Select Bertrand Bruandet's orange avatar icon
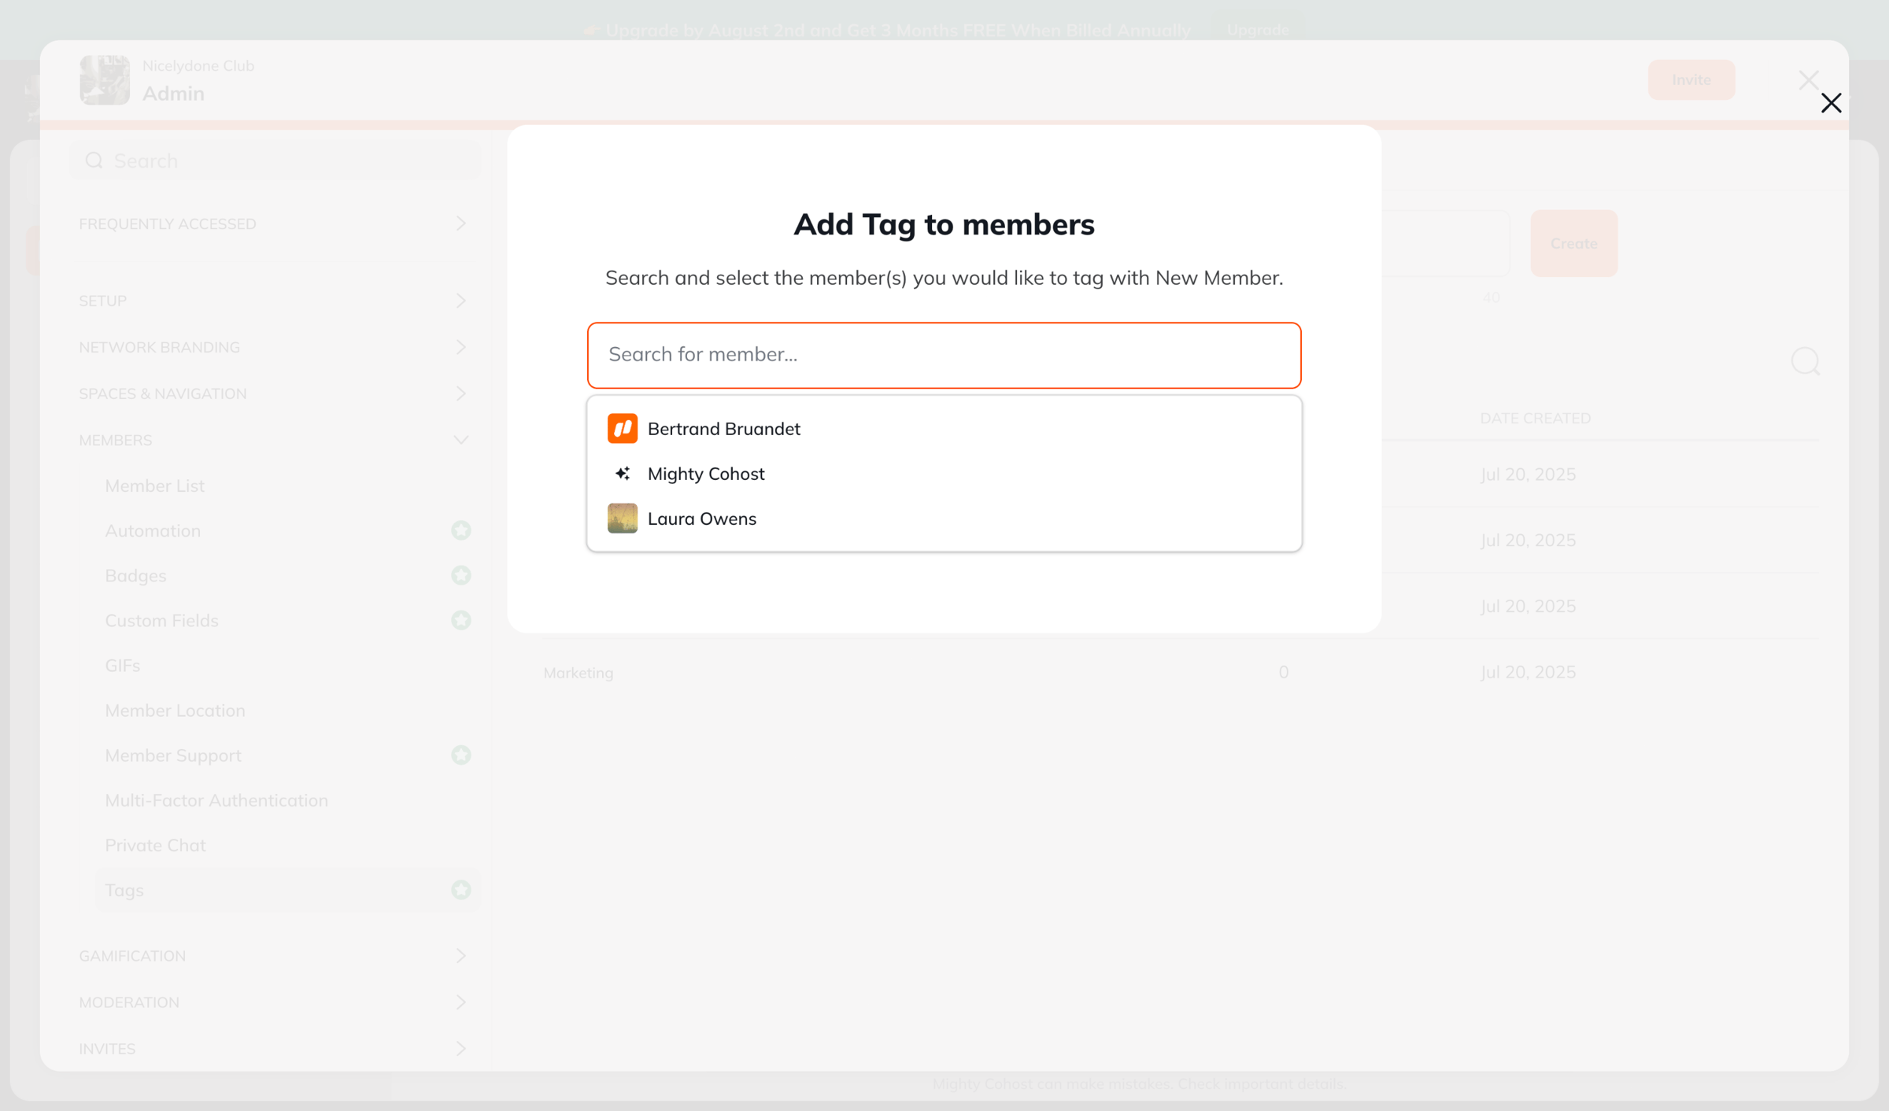Screen dimensions: 1889x1111 tap(622, 429)
